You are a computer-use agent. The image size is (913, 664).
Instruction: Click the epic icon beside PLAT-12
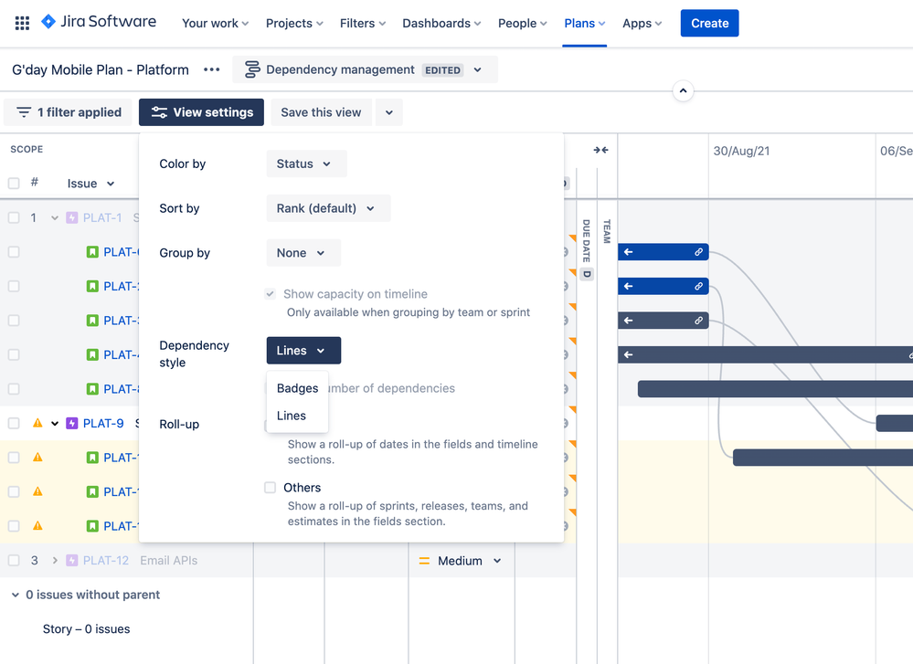(71, 561)
